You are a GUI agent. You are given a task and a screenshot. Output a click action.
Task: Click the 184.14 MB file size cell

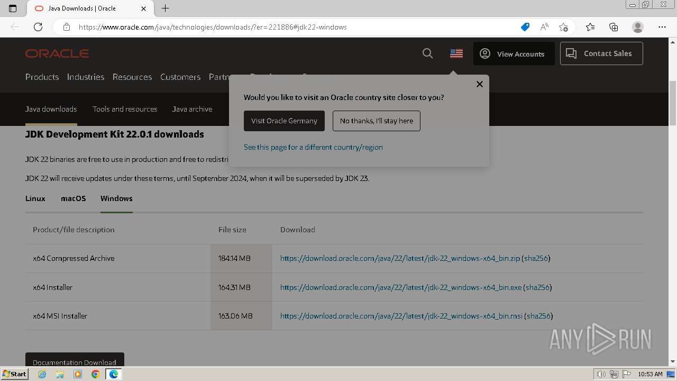pyautogui.click(x=241, y=258)
